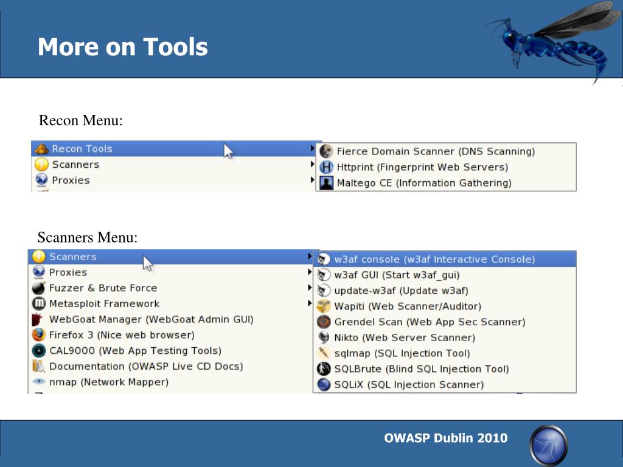Screen dimensions: 623x467
Task: Select Maltego CE (Information Gathering)
Action: click(x=446, y=182)
